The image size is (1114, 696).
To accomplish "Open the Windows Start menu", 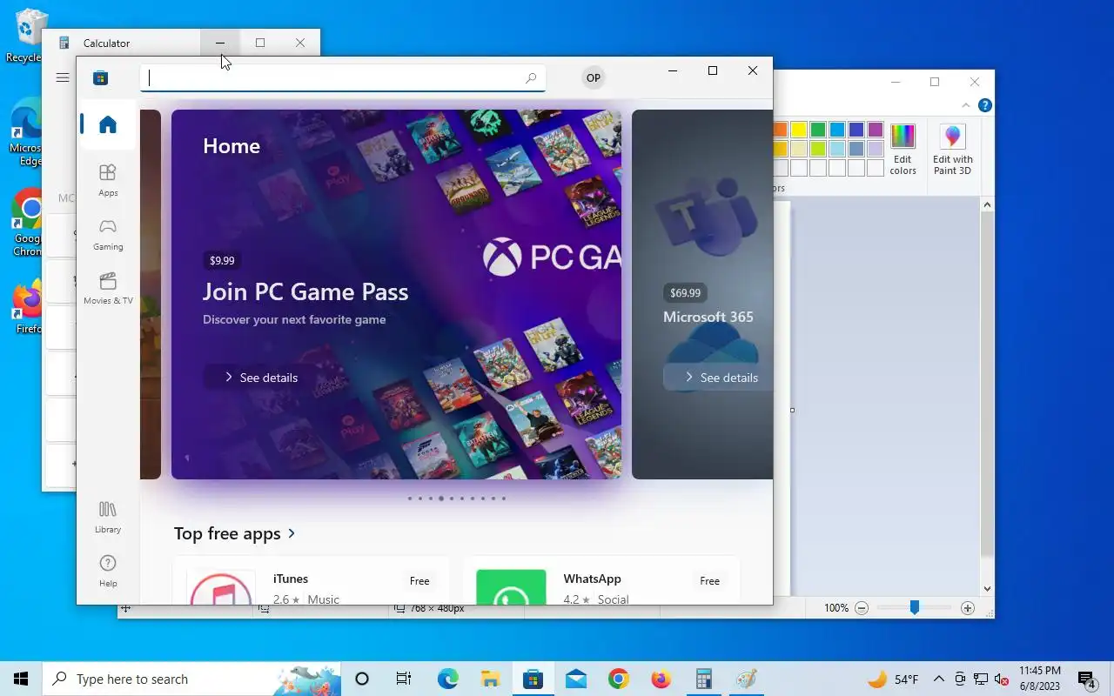I will point(21,679).
